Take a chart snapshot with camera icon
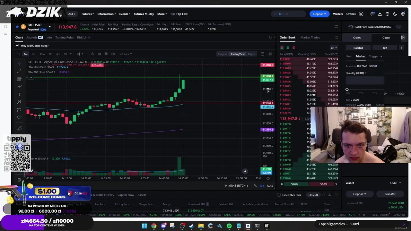 113,54
